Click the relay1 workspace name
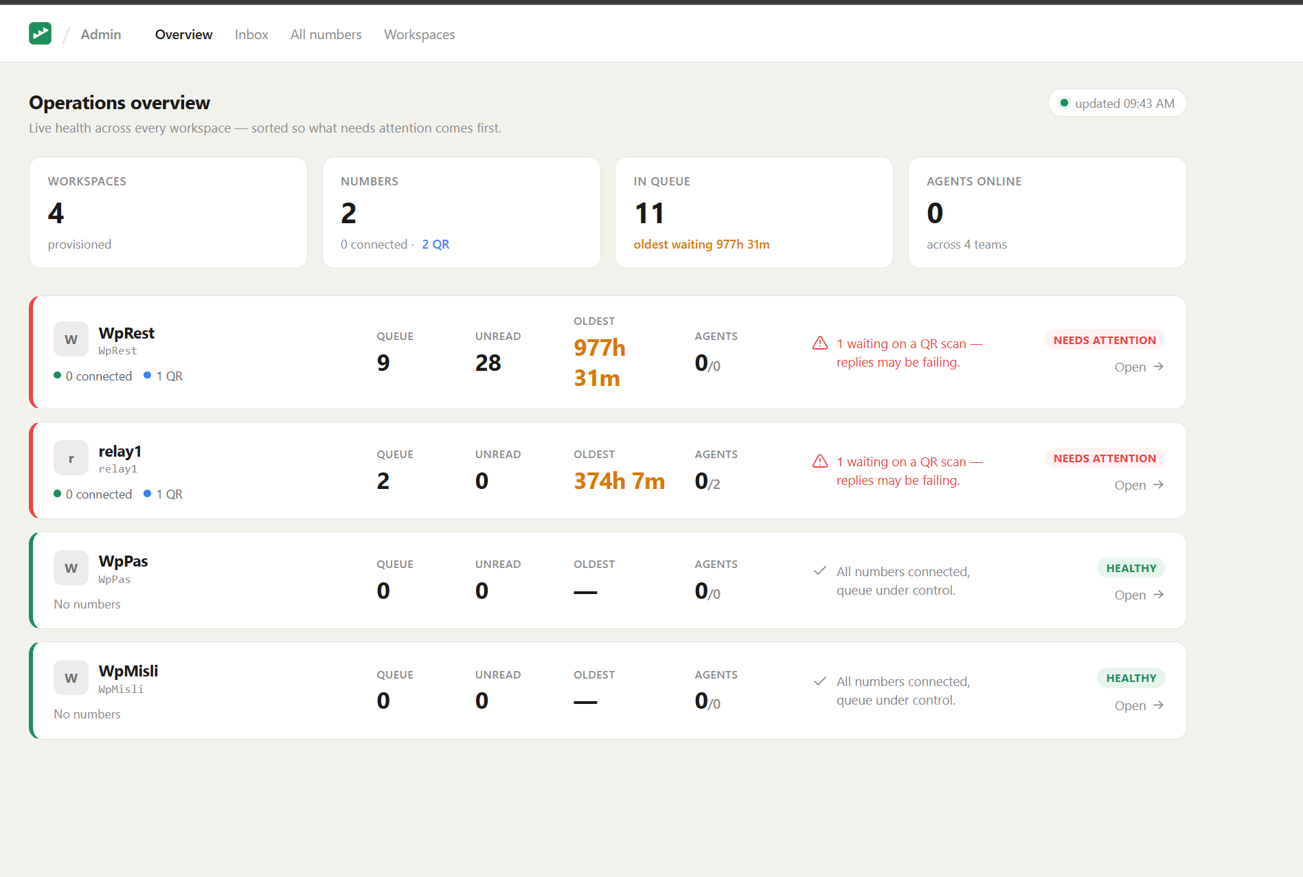1303x877 pixels. pos(120,451)
